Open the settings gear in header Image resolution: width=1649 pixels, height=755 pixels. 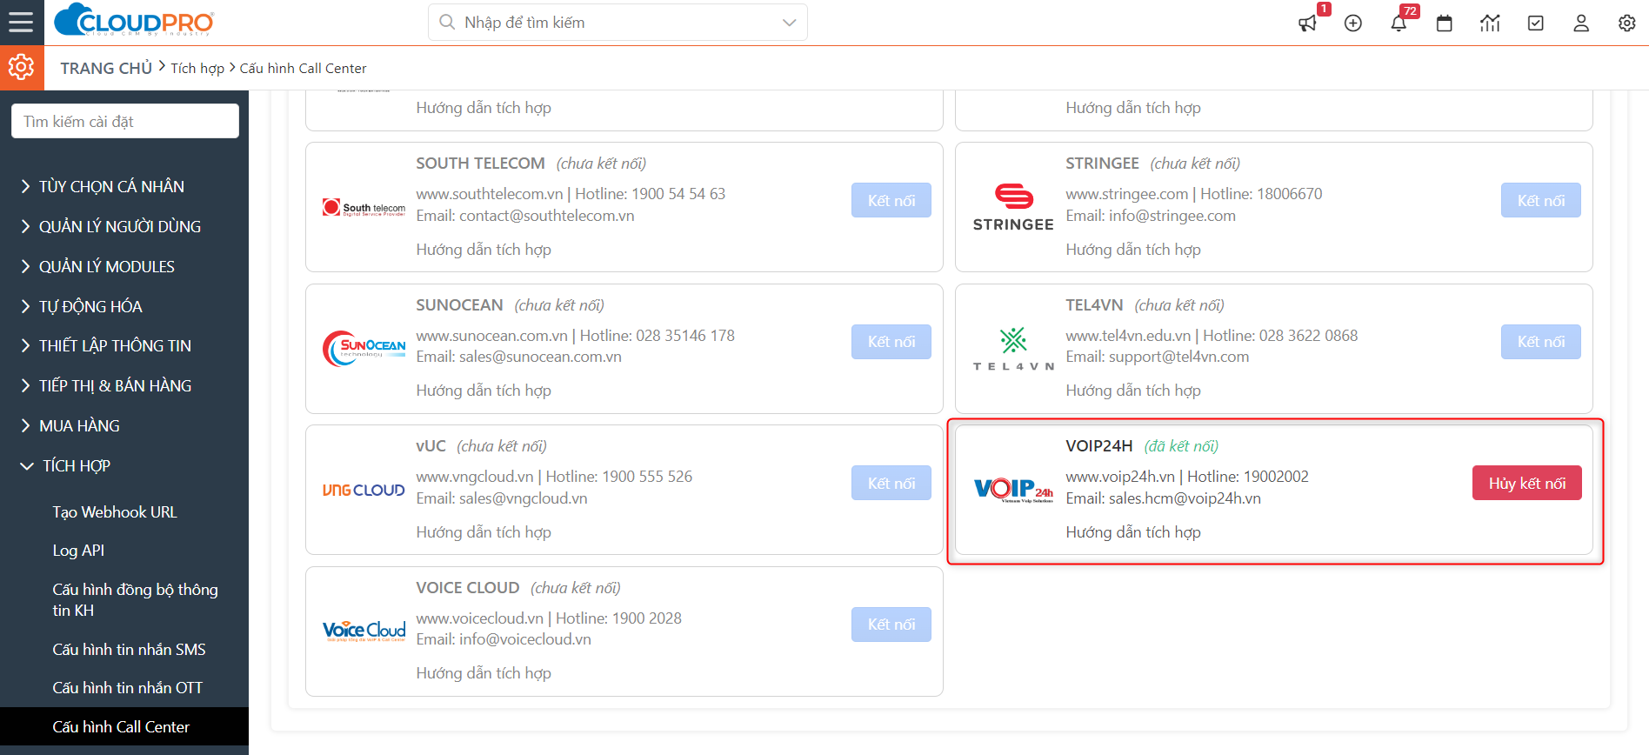(1627, 23)
